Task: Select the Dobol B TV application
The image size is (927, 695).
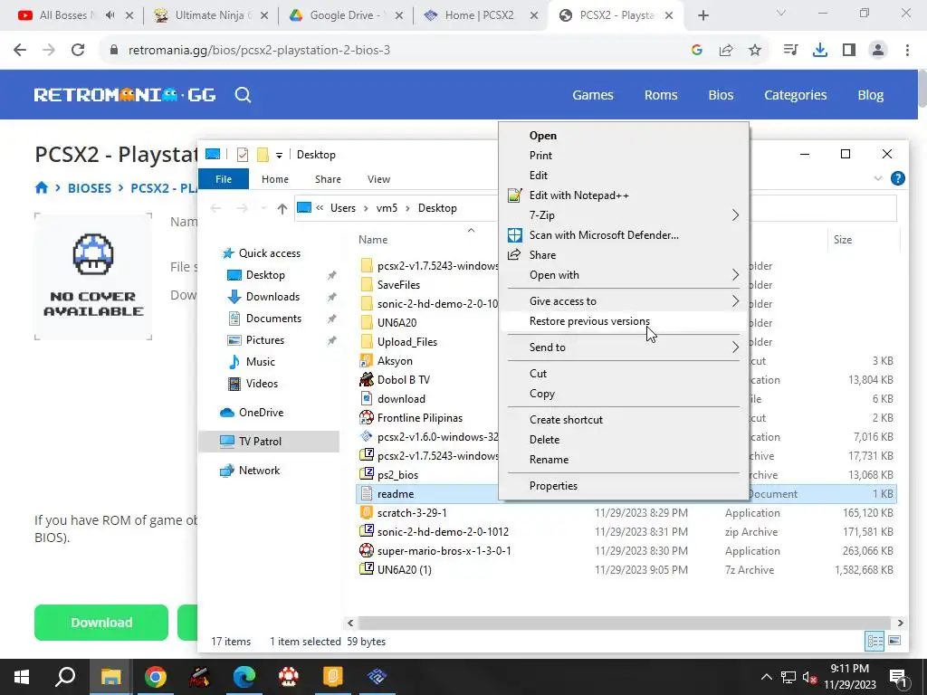Action: tap(403, 379)
